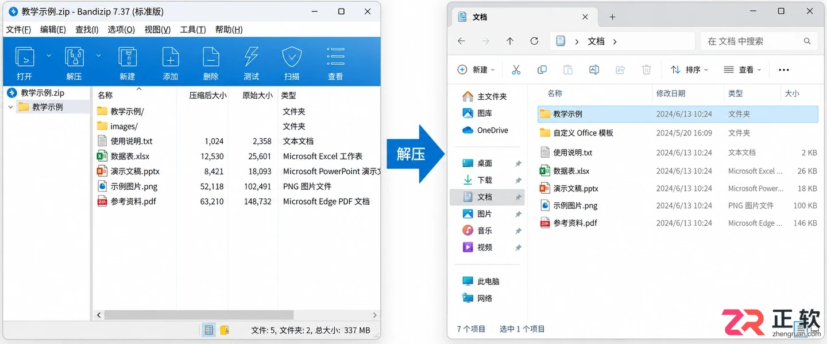Click the Bandizip 删除 (Delete) icon
Viewport: 827px width, 344px height.
[211, 57]
